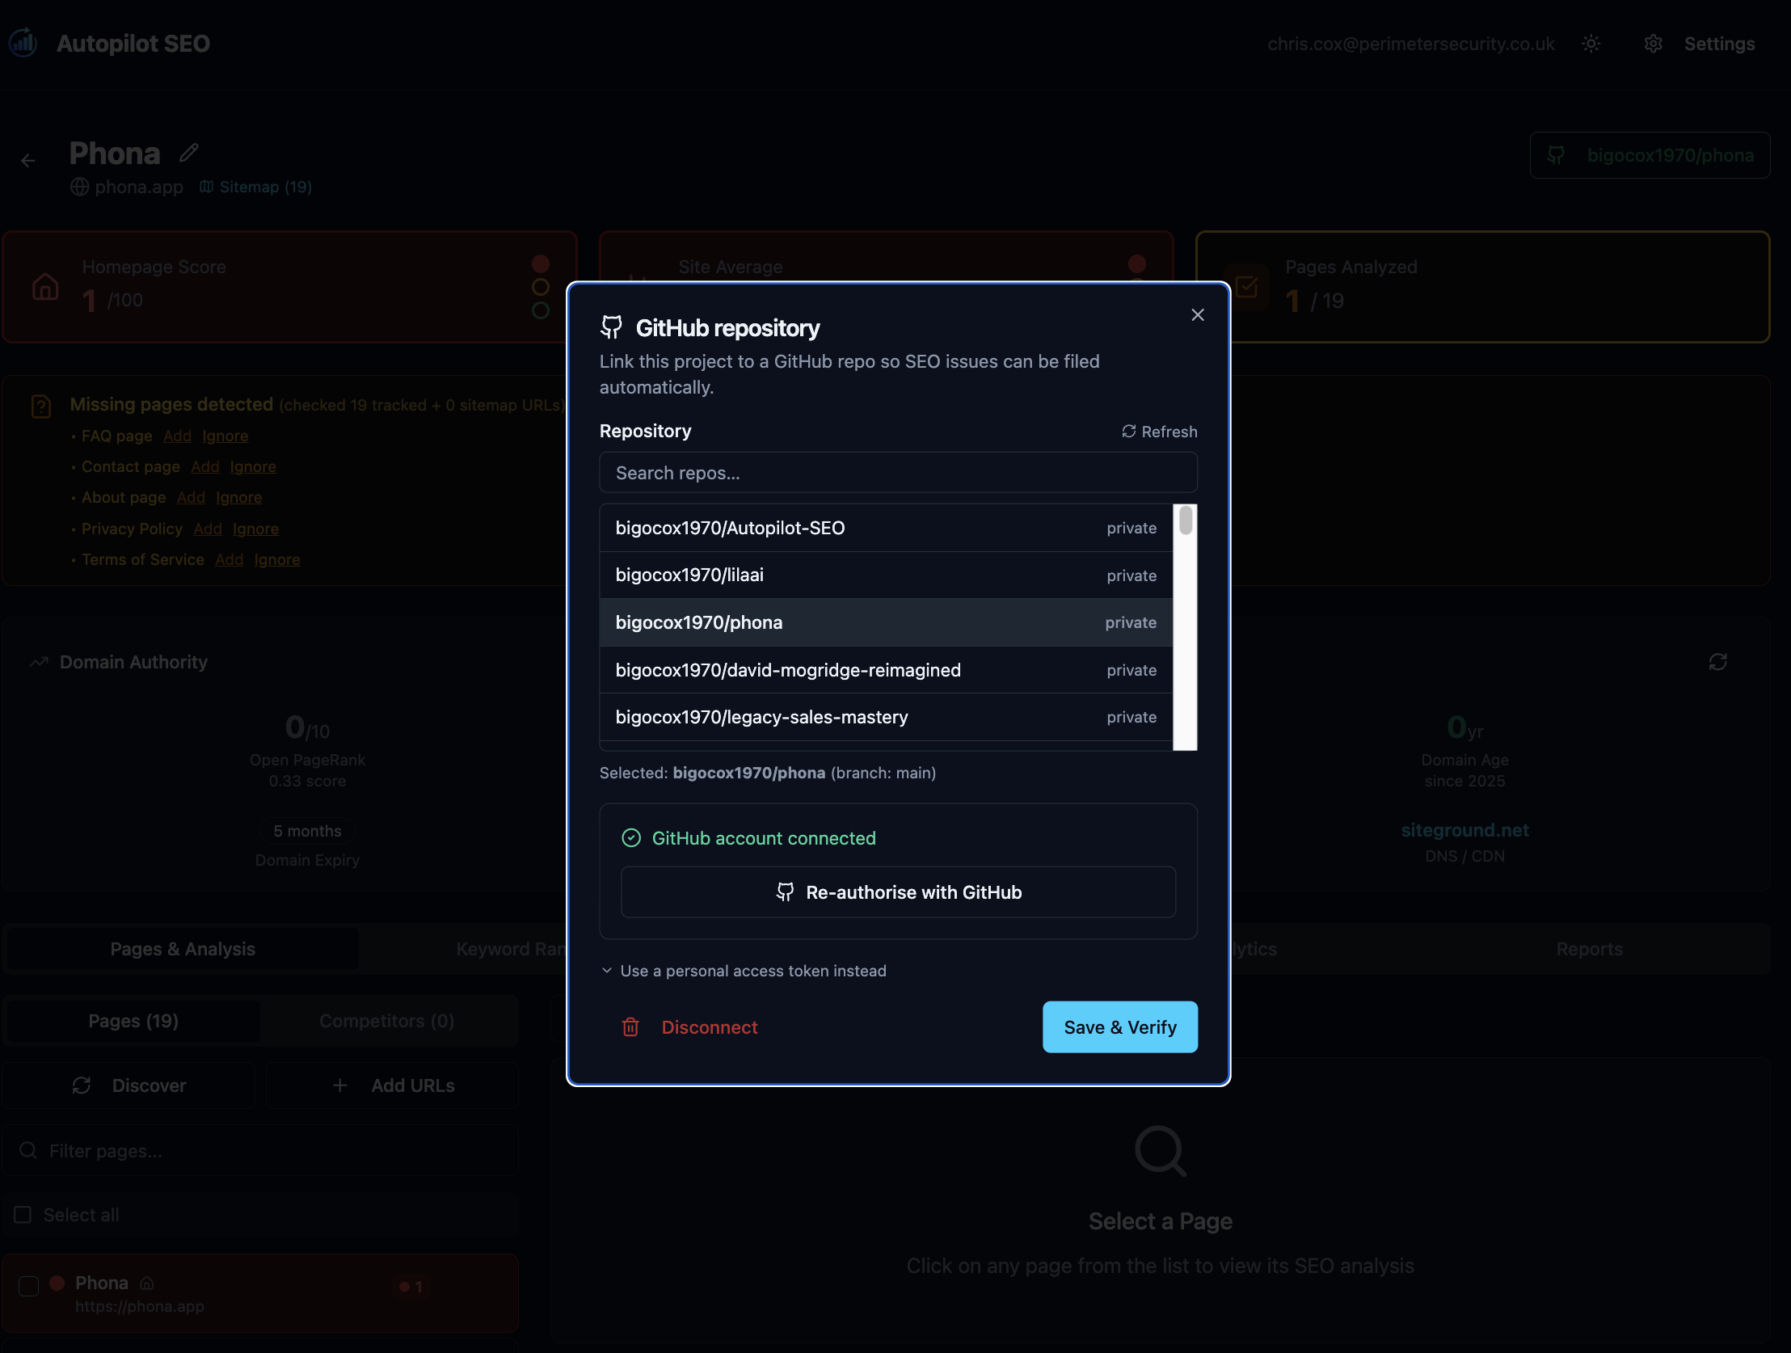Select bigocox1970/Autopilot-SEO repository
This screenshot has height=1353, width=1791.
(886, 528)
